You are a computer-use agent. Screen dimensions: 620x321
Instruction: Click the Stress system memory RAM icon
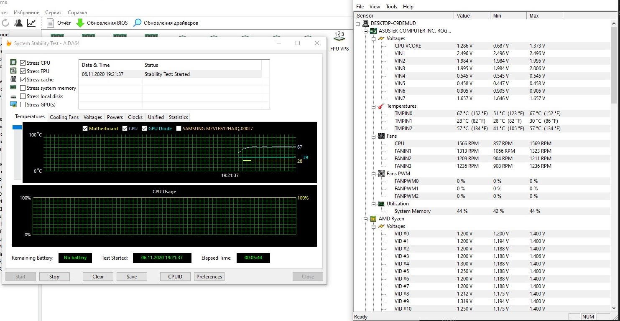point(13,88)
